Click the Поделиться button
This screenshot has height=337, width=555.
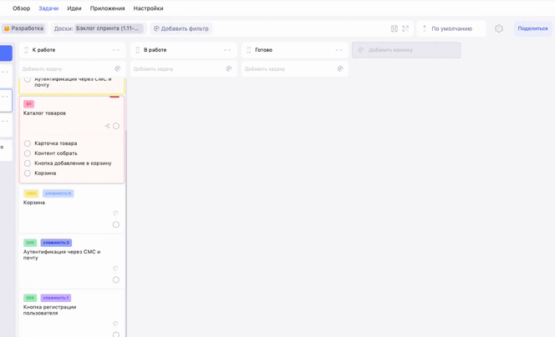tap(532, 28)
